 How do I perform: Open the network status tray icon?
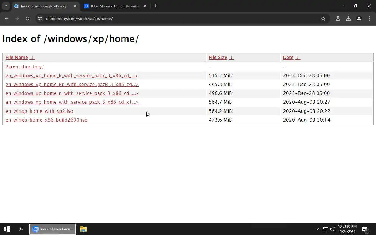[x=326, y=229]
